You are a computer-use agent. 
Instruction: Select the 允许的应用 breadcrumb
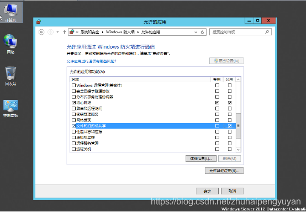pyautogui.click(x=150, y=32)
